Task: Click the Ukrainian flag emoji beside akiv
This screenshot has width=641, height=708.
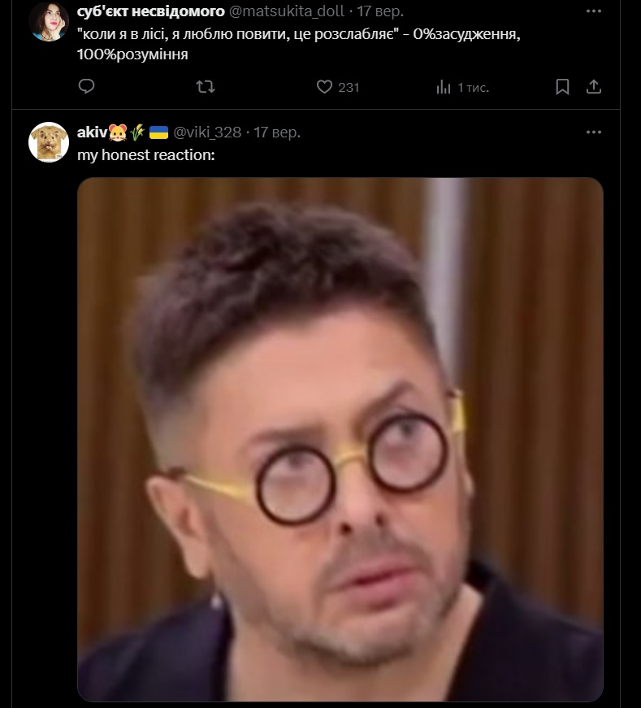Action: (x=158, y=132)
